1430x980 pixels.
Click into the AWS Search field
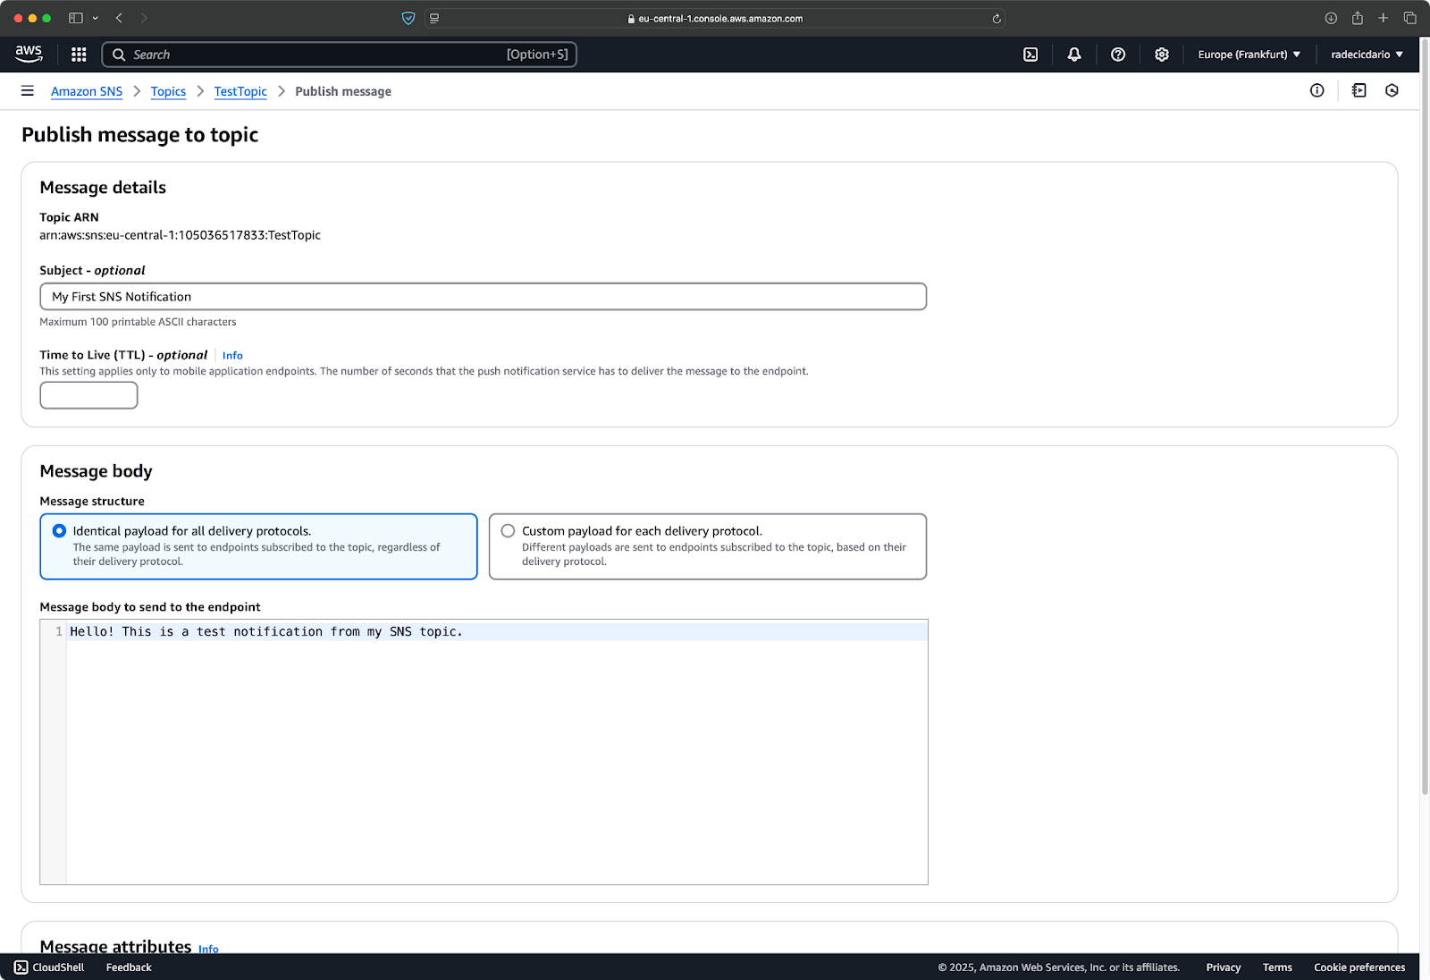[340, 55]
